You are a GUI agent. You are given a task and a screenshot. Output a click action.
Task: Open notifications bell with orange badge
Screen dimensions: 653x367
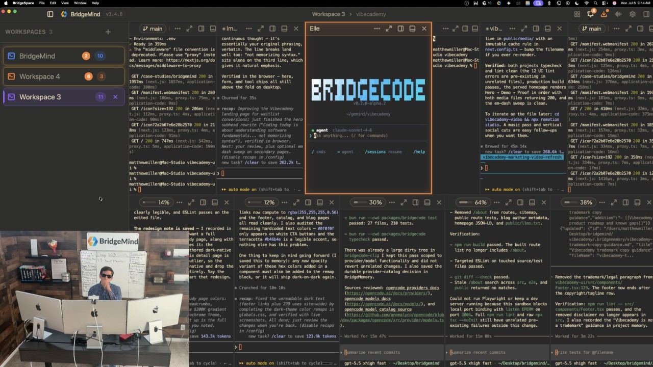click(590, 14)
